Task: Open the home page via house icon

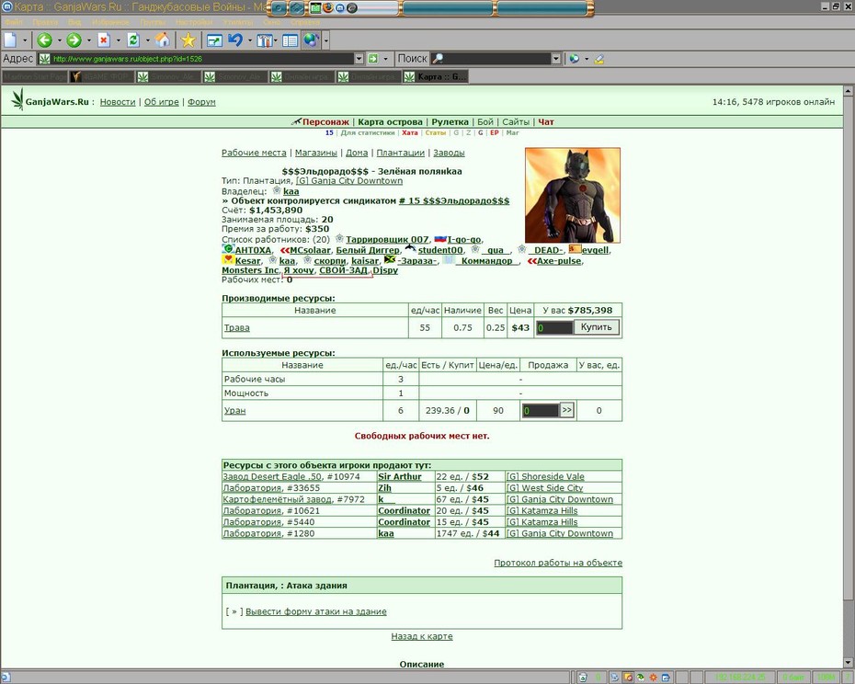Action: coord(162,40)
